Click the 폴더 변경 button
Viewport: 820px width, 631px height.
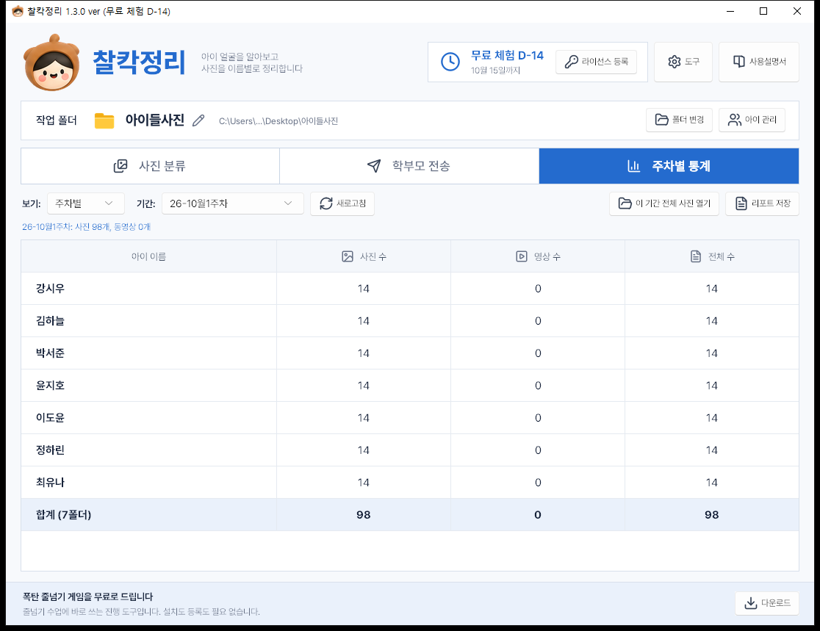[679, 120]
